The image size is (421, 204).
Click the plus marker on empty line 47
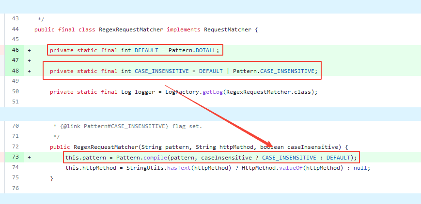coord(30,60)
